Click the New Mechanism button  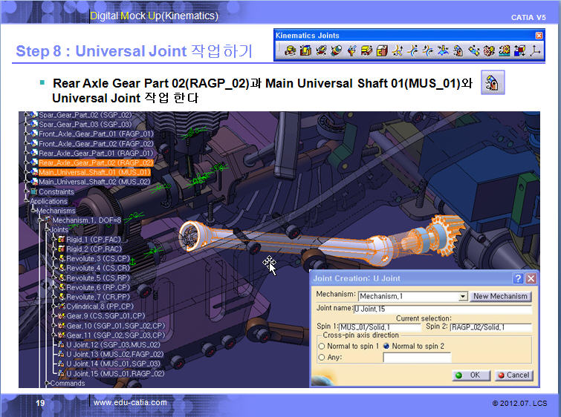pos(500,296)
